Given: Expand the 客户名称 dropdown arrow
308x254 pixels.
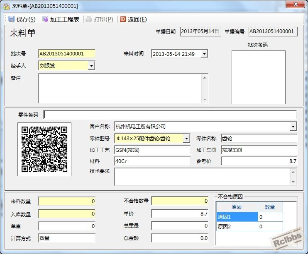Looking at the screenshot, I should [293, 127].
